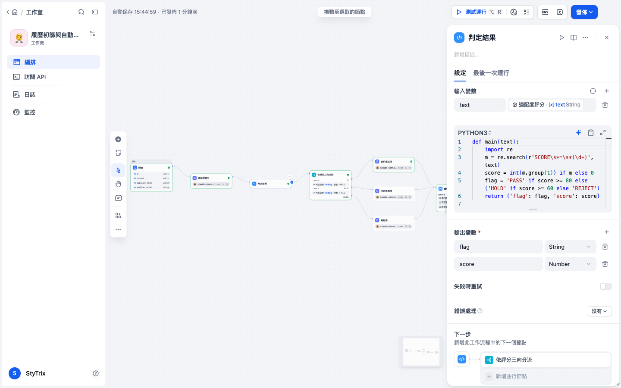Screen dimensions: 621x388
Task: Show the 錯誤處理 help tooltip icon
Action: 480,311
